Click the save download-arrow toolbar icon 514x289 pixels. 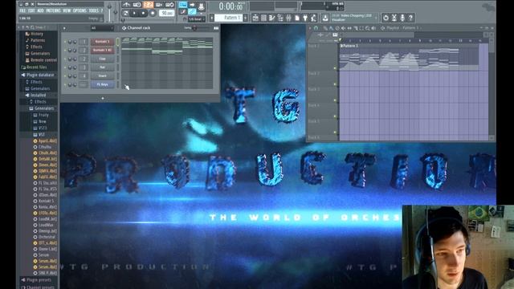tap(325, 18)
